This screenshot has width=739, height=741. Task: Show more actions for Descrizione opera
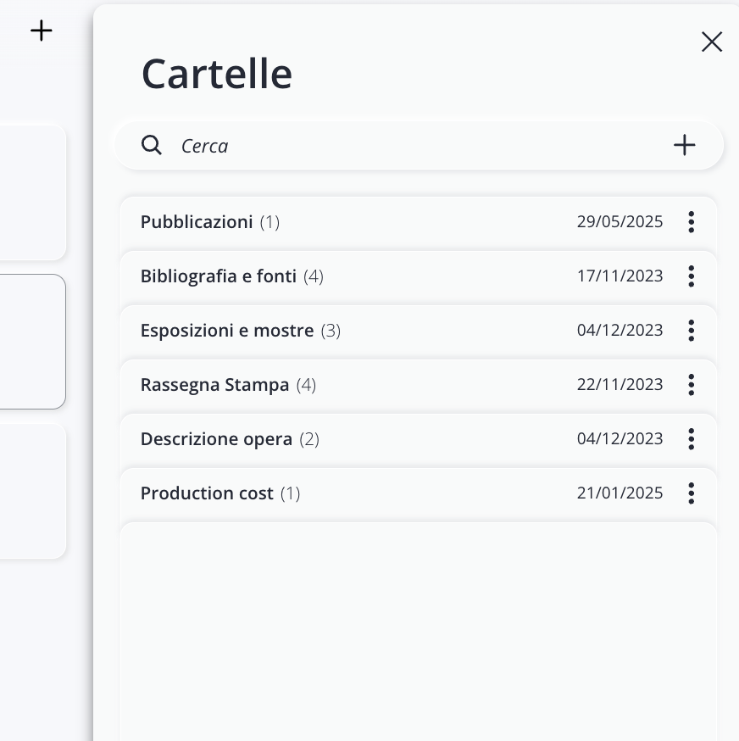click(x=692, y=439)
